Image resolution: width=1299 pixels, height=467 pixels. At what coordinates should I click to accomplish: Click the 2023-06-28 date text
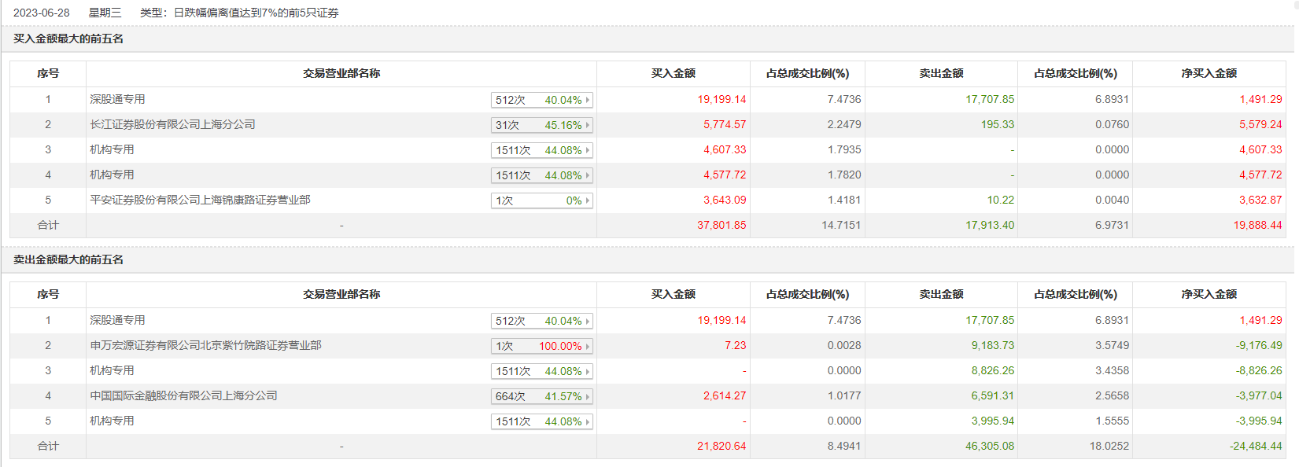[x=41, y=13]
